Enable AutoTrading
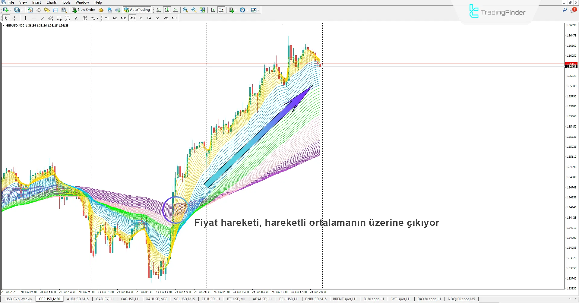The image size is (579, 303). (x=137, y=9)
